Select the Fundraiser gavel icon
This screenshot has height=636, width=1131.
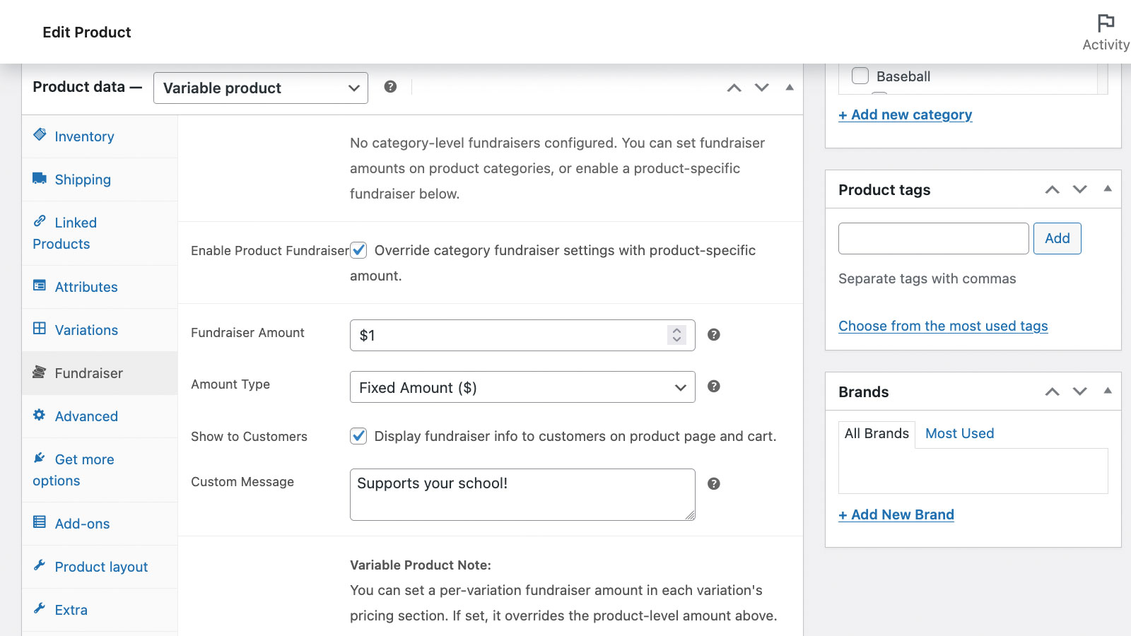[x=40, y=372]
